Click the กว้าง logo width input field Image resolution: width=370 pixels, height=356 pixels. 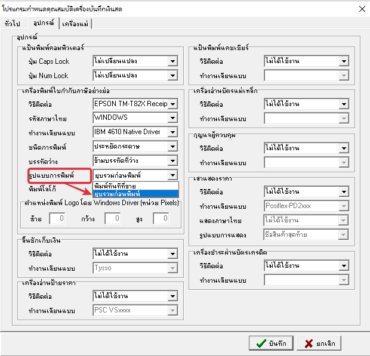112,219
